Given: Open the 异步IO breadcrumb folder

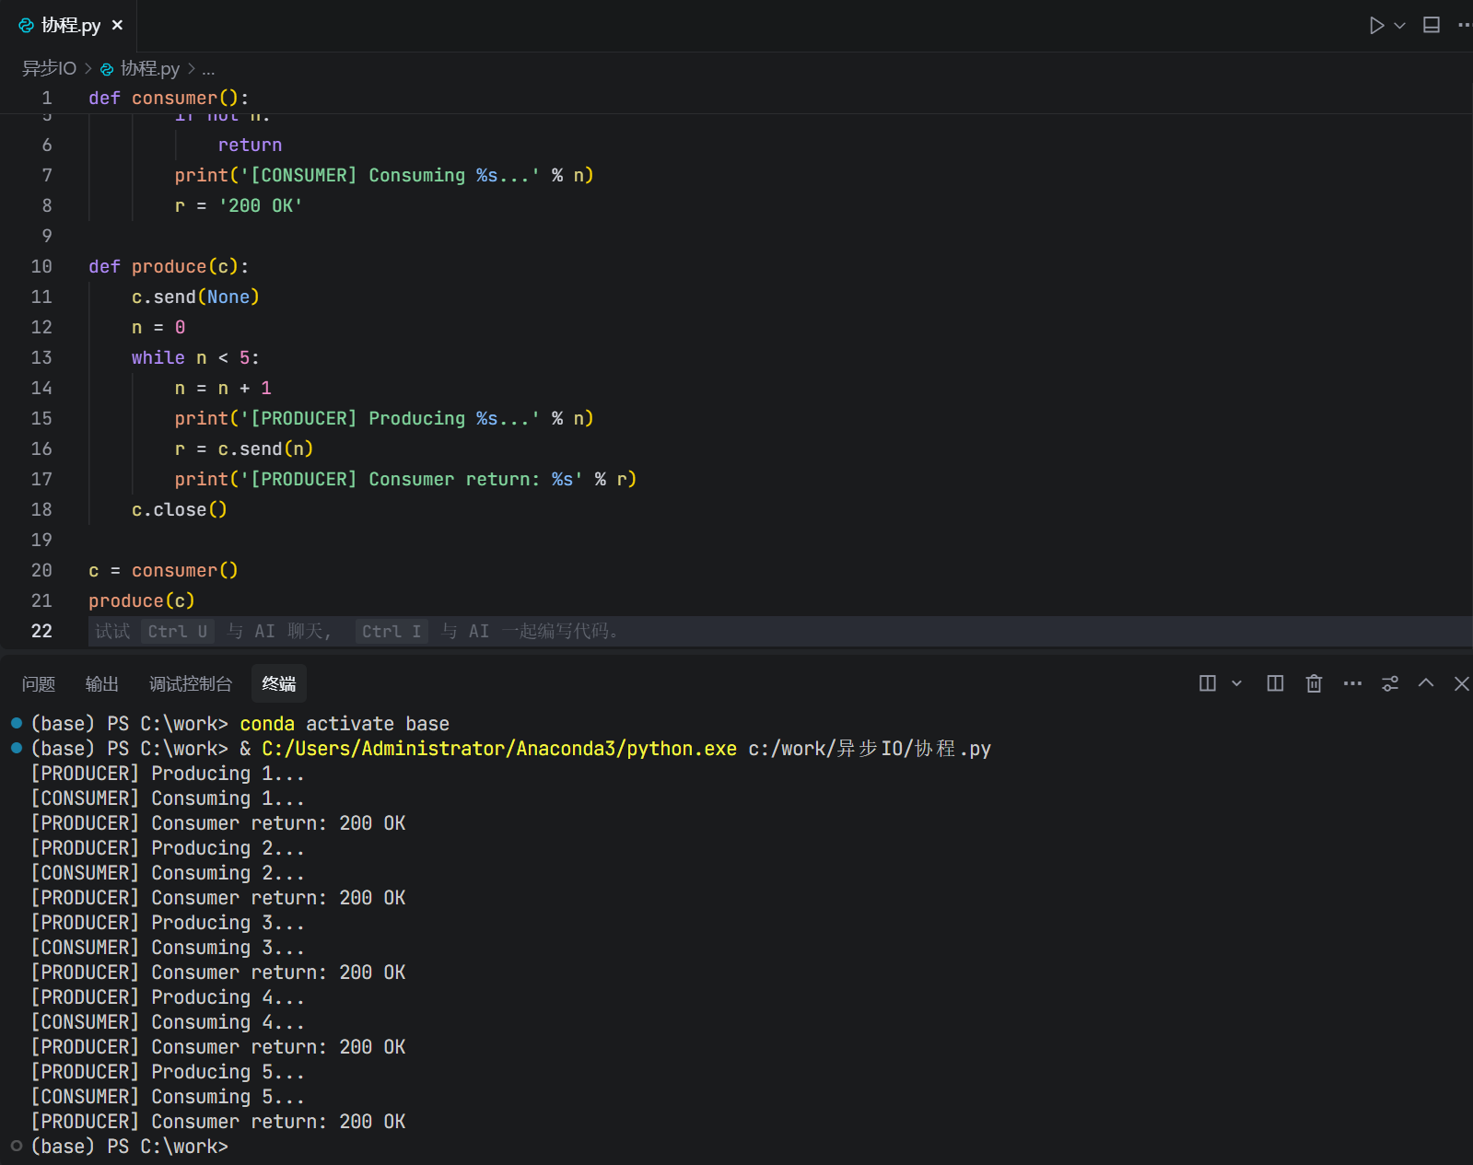Looking at the screenshot, I should tap(49, 68).
